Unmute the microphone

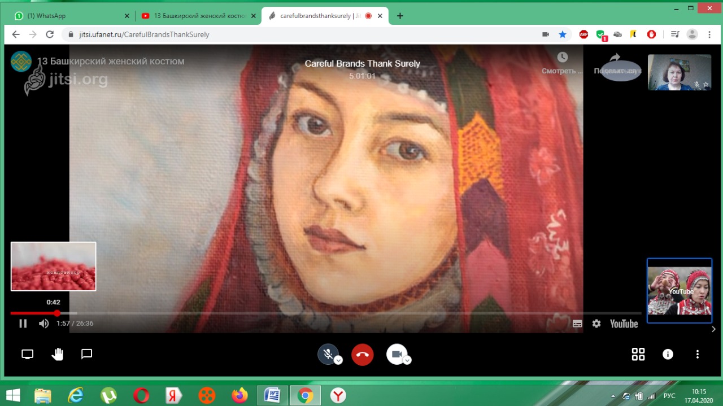(328, 354)
